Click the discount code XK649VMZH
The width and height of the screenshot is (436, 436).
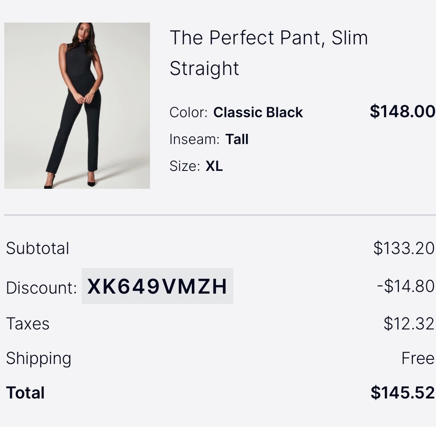click(x=157, y=286)
